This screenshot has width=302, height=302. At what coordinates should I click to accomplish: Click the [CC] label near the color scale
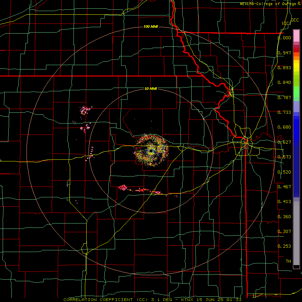click(x=286, y=23)
